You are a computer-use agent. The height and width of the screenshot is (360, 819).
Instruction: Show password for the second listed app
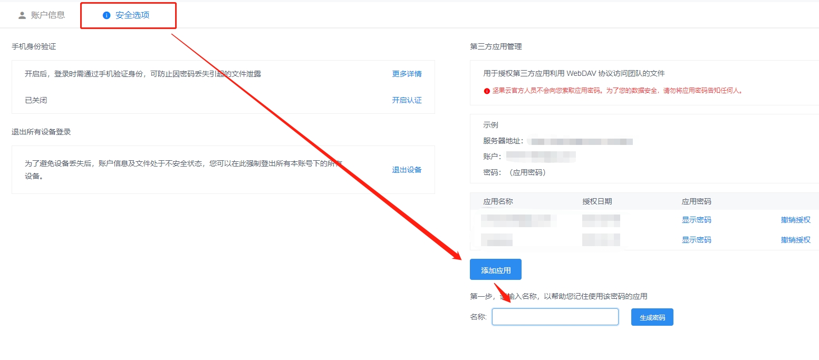[696, 240]
